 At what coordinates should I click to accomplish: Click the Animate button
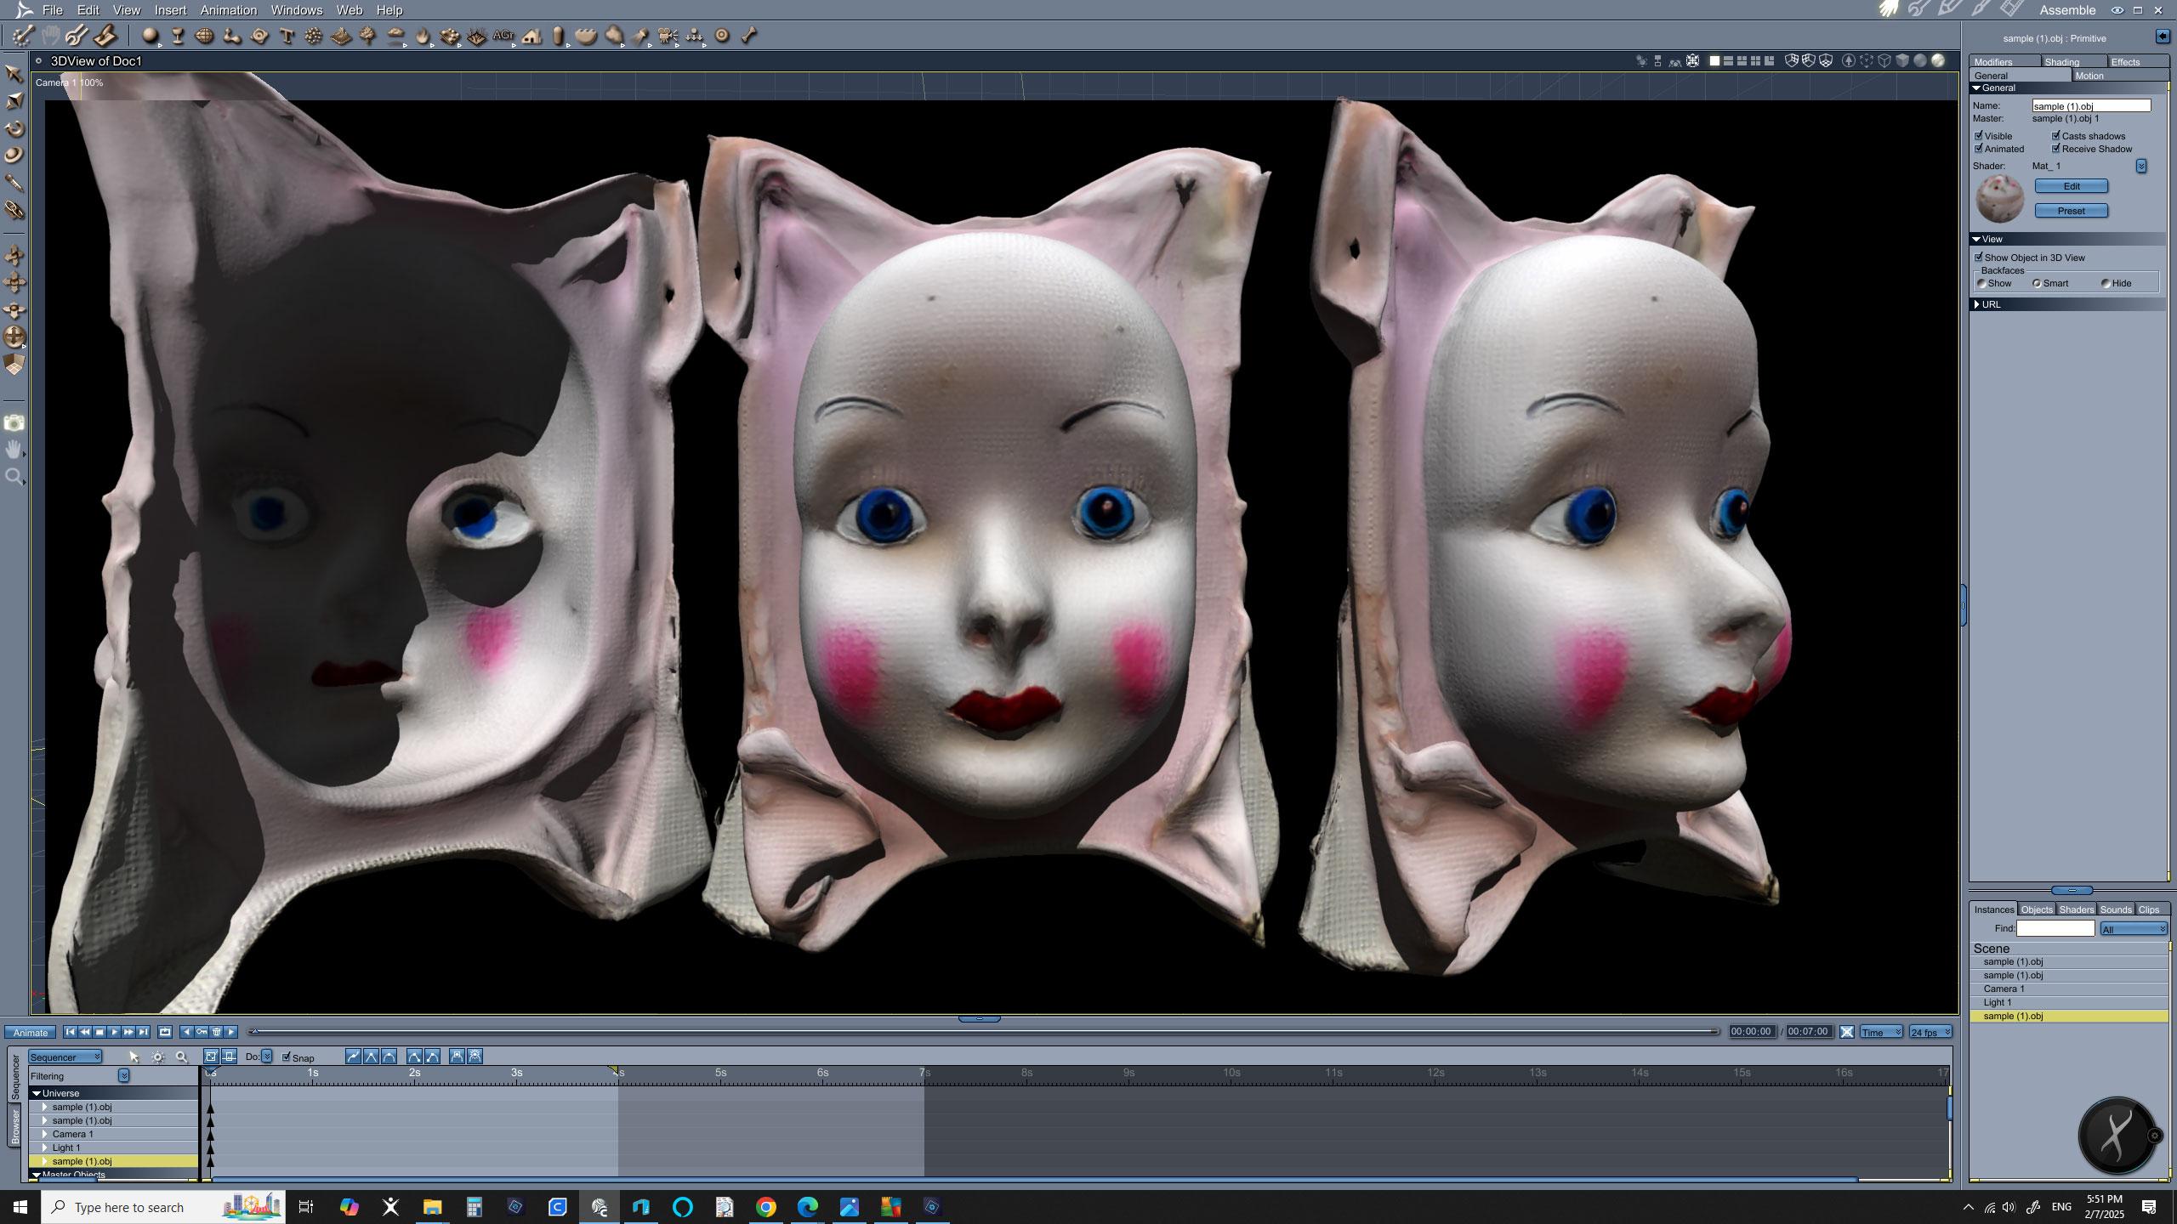31,1033
